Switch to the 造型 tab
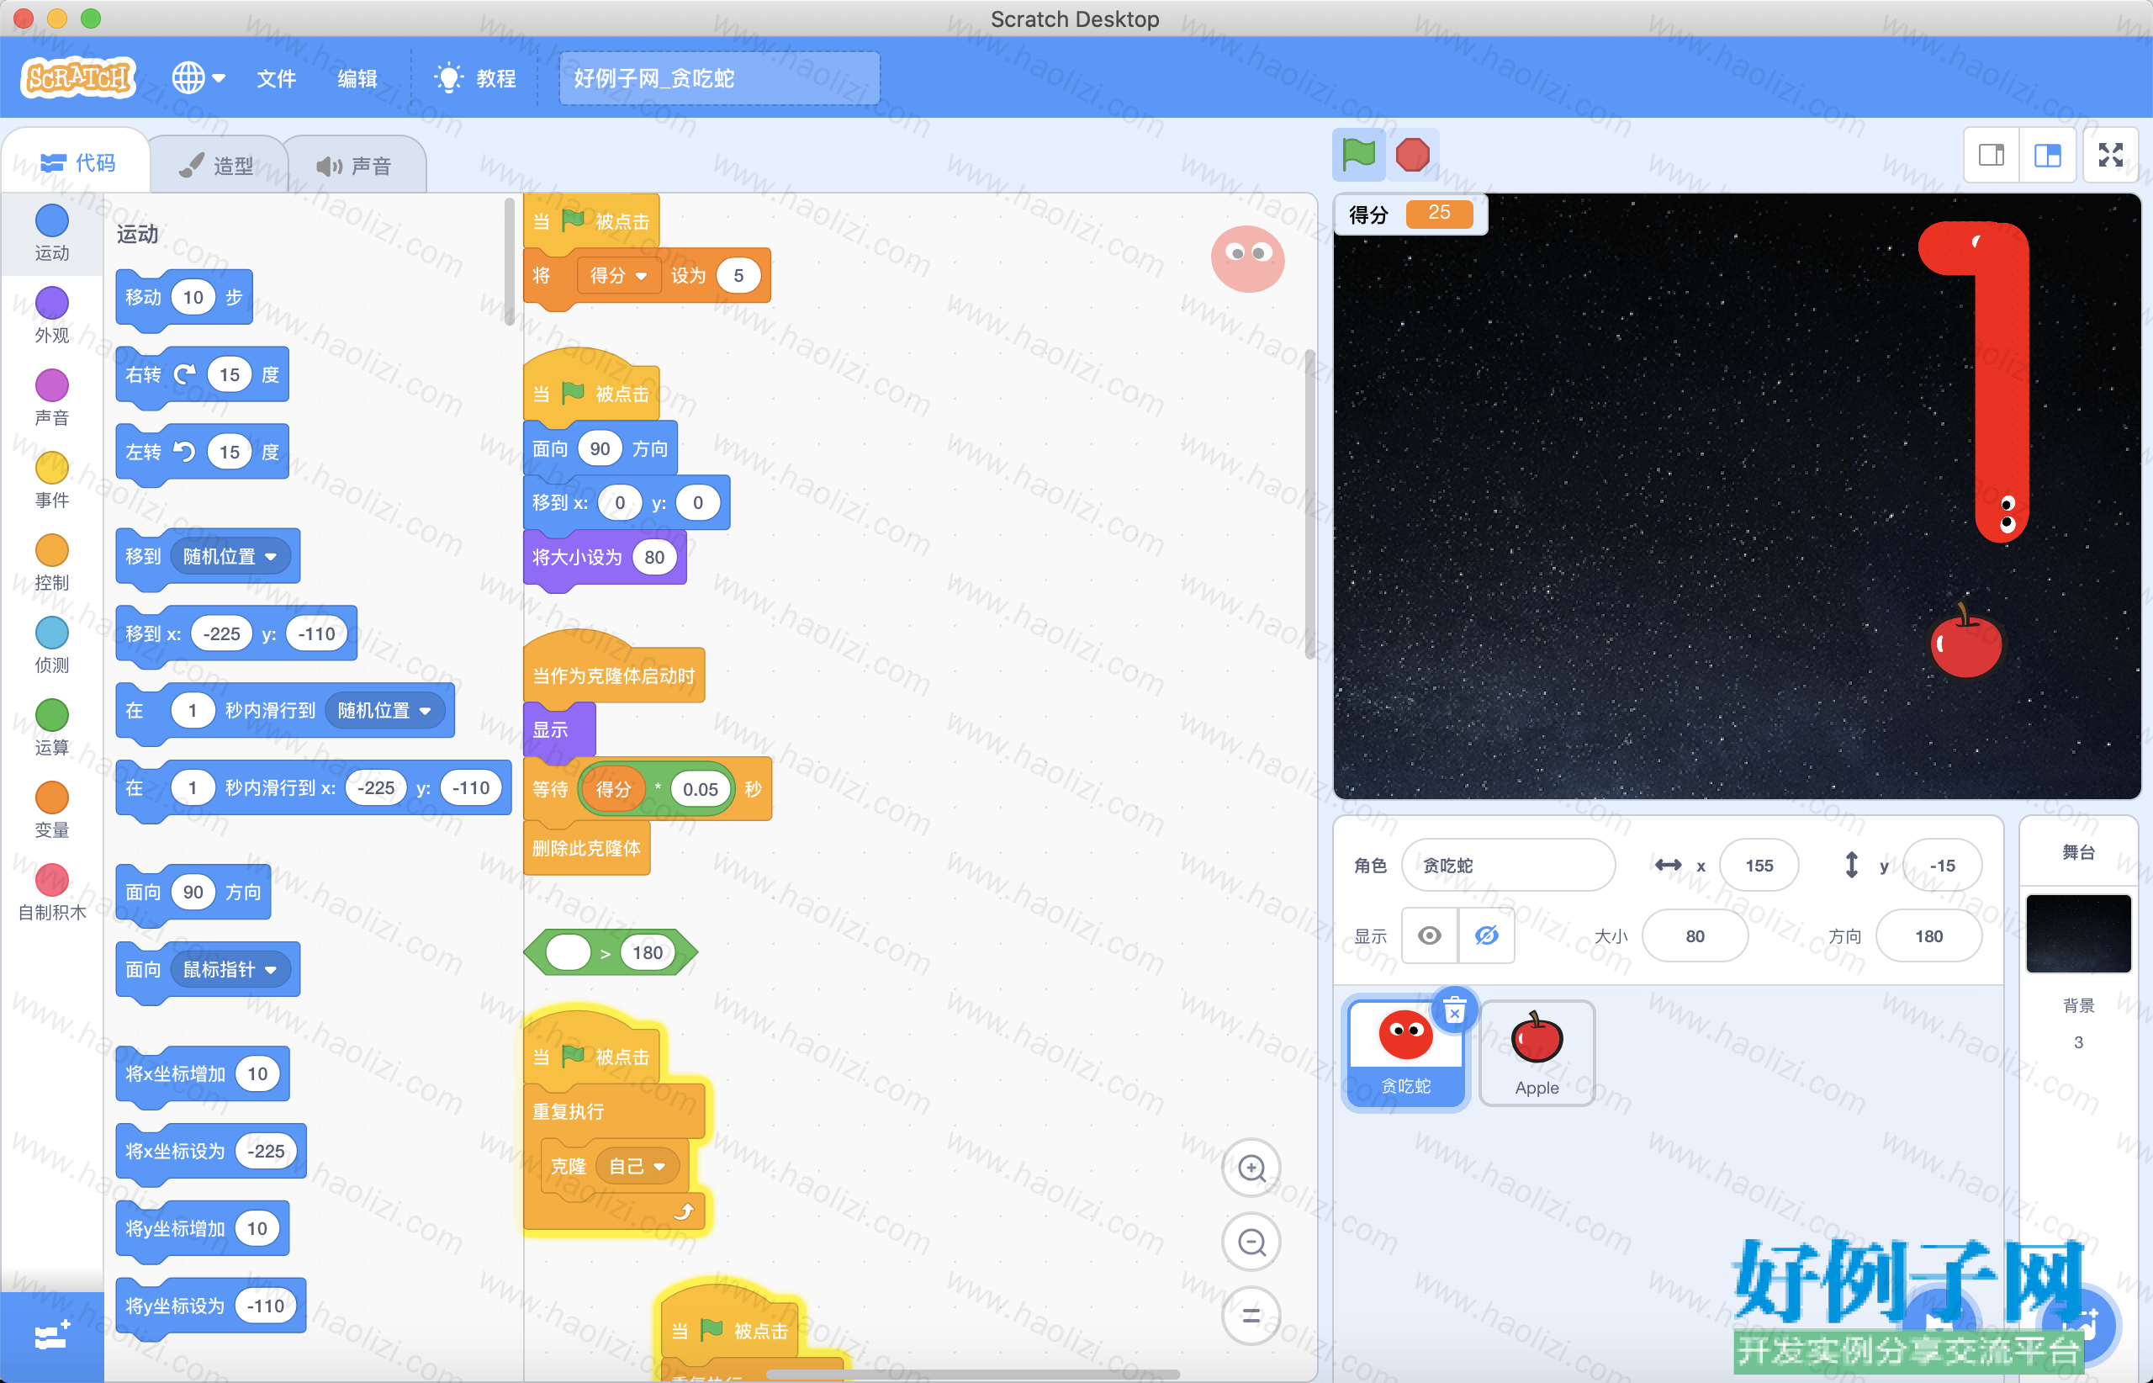 [x=217, y=165]
